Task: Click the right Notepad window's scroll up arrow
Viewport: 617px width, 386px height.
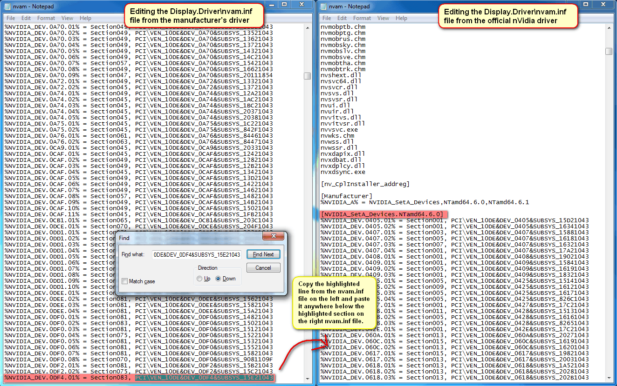Action: (609, 27)
